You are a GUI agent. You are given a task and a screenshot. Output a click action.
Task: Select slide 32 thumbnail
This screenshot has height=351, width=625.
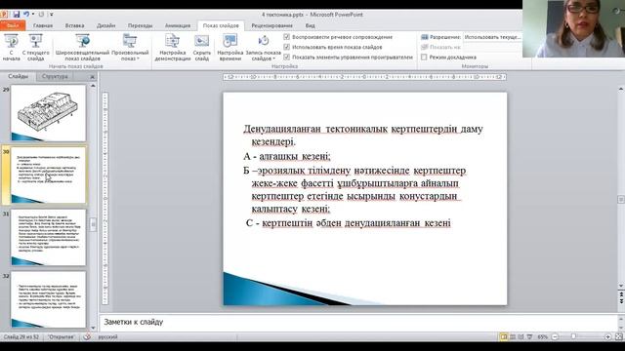48,299
